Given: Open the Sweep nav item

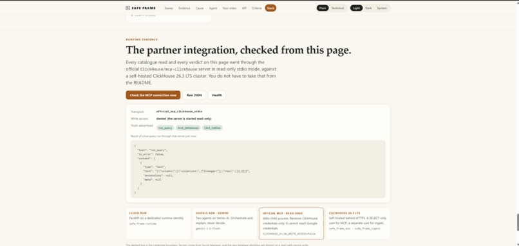Looking at the screenshot, I should click(x=169, y=8).
